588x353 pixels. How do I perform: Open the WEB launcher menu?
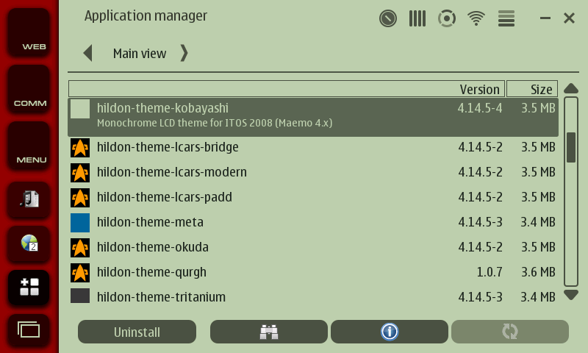(29, 32)
